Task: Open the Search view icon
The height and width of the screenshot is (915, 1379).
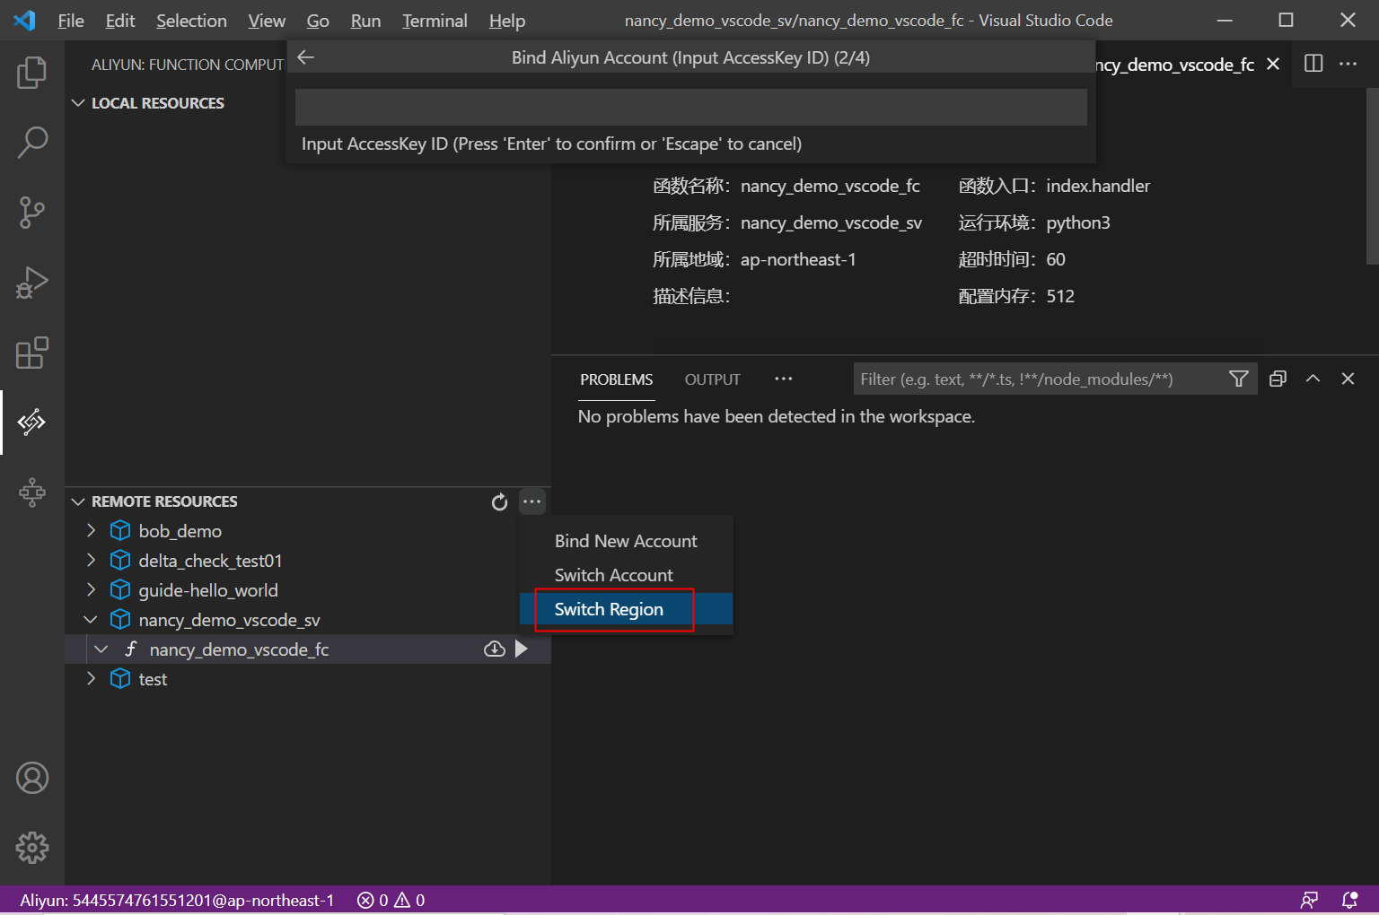Action: click(32, 142)
